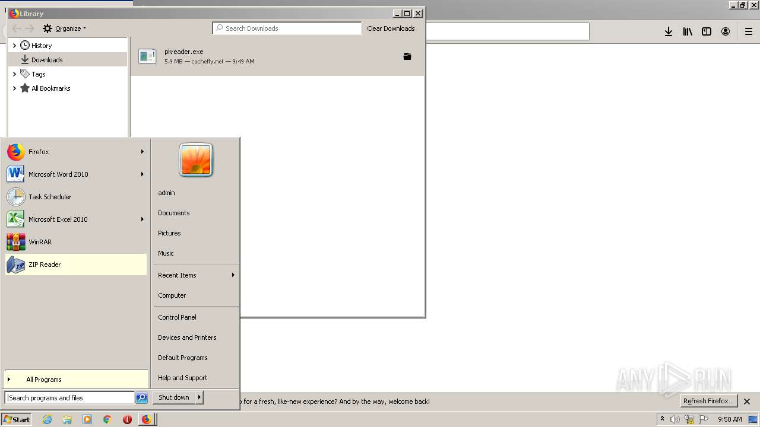Click the Firefox taskbar button

[x=147, y=419]
